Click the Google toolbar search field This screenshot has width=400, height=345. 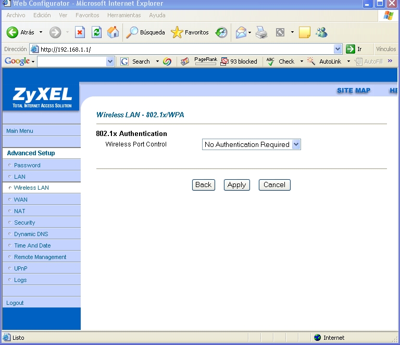(x=72, y=61)
